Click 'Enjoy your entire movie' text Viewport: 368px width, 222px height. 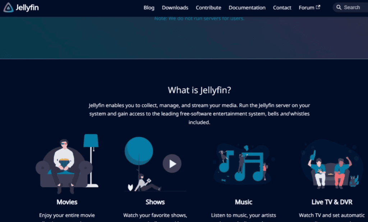pyautogui.click(x=67, y=215)
